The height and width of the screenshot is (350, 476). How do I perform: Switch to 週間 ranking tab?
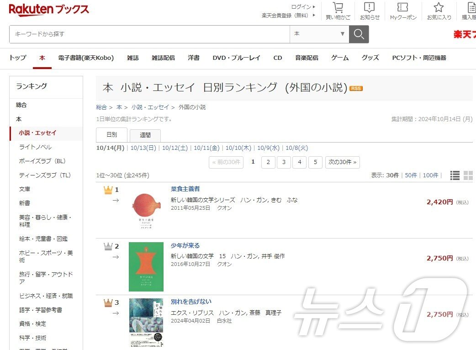(145, 135)
